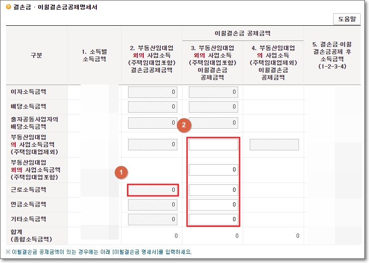Click the 합계 (종합소득금액) row label
The width and height of the screenshot is (369, 263).
[x=31, y=235]
